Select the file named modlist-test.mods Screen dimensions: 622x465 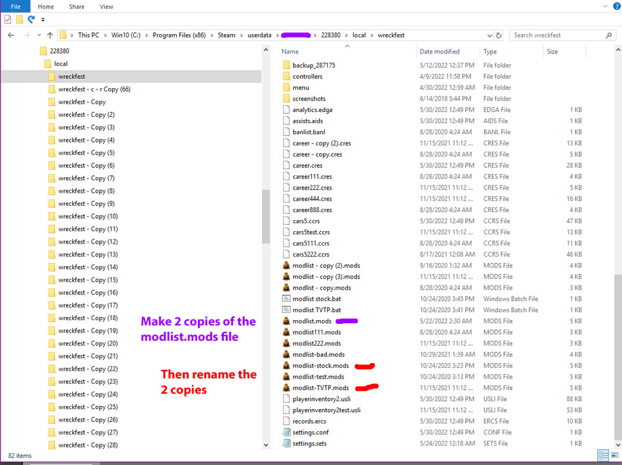tap(318, 377)
